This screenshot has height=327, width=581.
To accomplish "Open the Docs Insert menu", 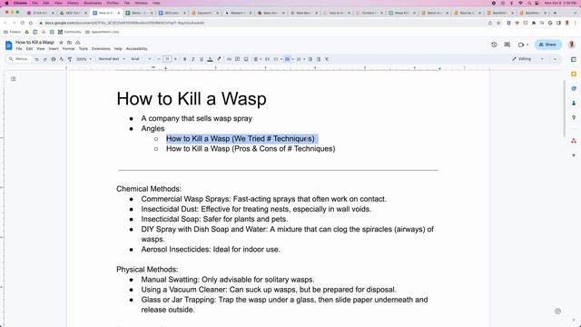I will coord(54,49).
